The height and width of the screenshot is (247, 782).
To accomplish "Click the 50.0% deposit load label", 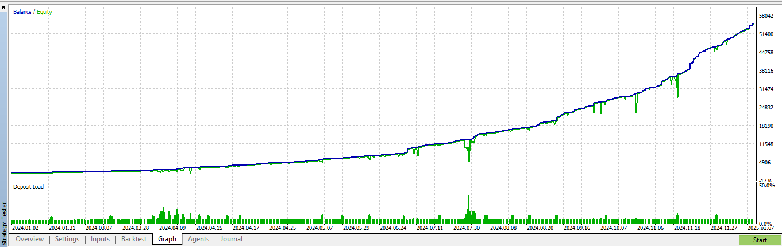I will (x=766, y=186).
